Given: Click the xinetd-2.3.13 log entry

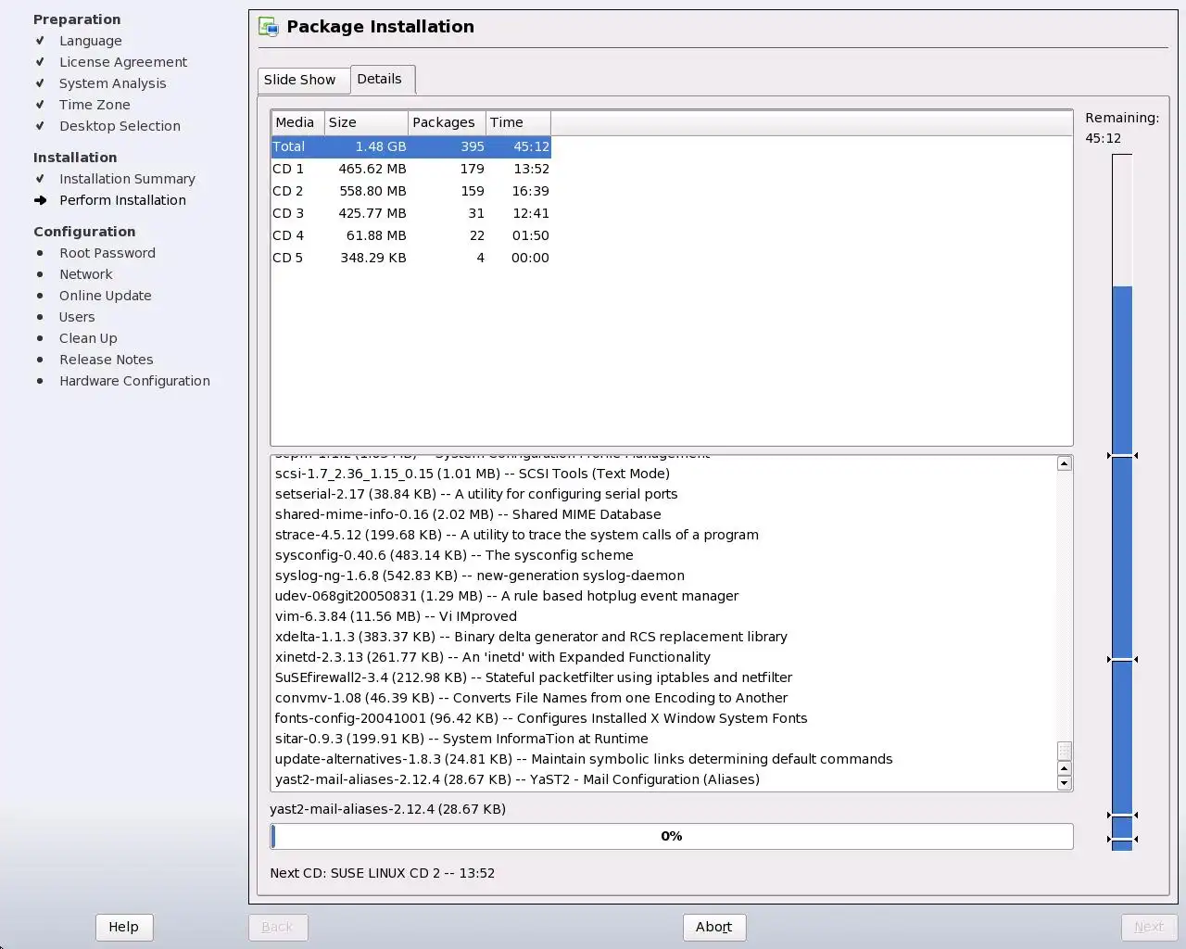Looking at the screenshot, I should (492, 657).
